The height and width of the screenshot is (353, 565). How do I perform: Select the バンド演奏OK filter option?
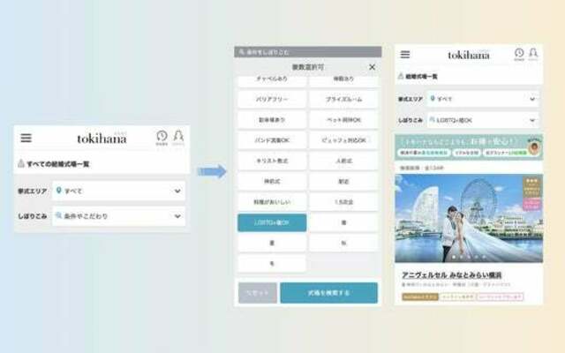[x=272, y=140]
